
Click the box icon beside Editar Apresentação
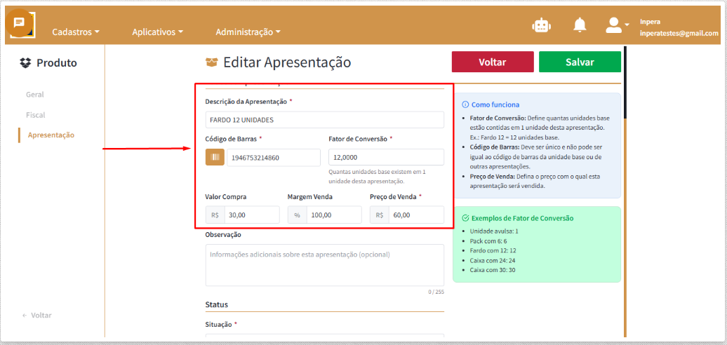coord(211,62)
